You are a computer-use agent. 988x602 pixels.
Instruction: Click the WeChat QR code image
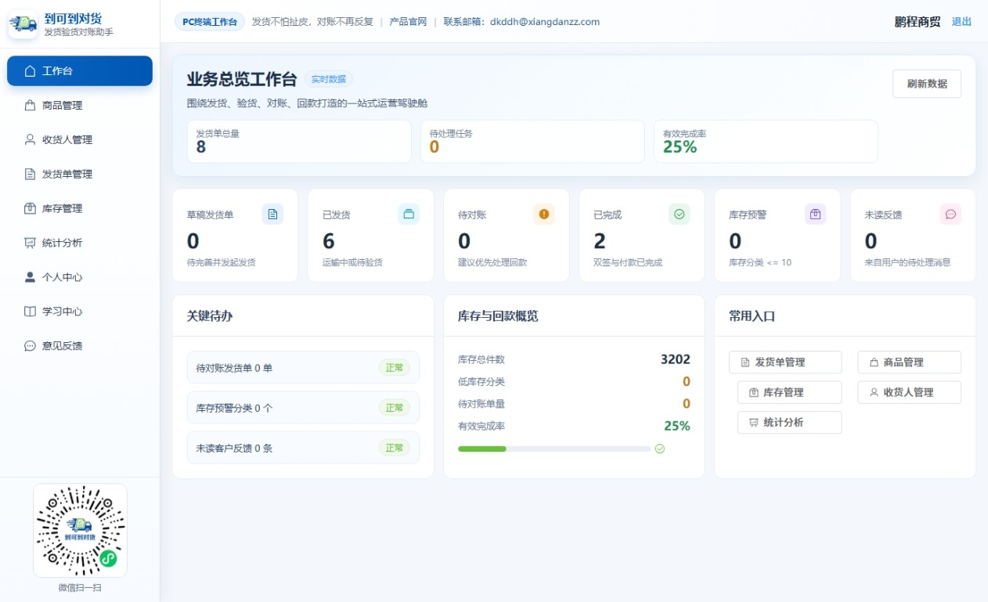click(x=80, y=530)
